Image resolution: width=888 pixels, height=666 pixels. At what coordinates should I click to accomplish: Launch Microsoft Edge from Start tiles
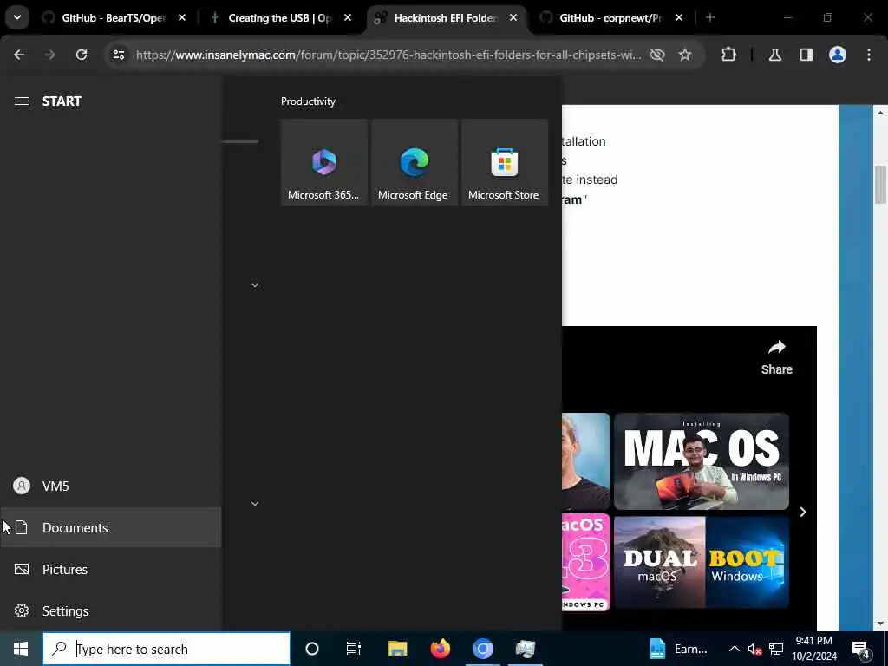click(x=415, y=162)
